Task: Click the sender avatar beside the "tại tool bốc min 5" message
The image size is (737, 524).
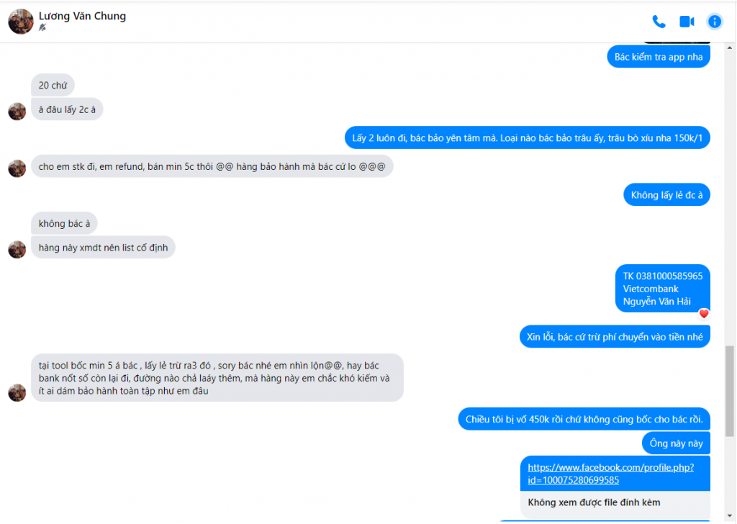Action: click(17, 392)
